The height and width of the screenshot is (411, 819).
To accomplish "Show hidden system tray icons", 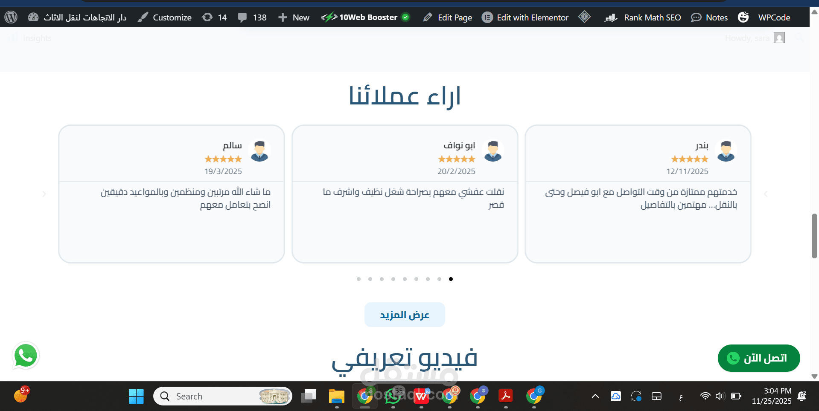I will pos(595,396).
